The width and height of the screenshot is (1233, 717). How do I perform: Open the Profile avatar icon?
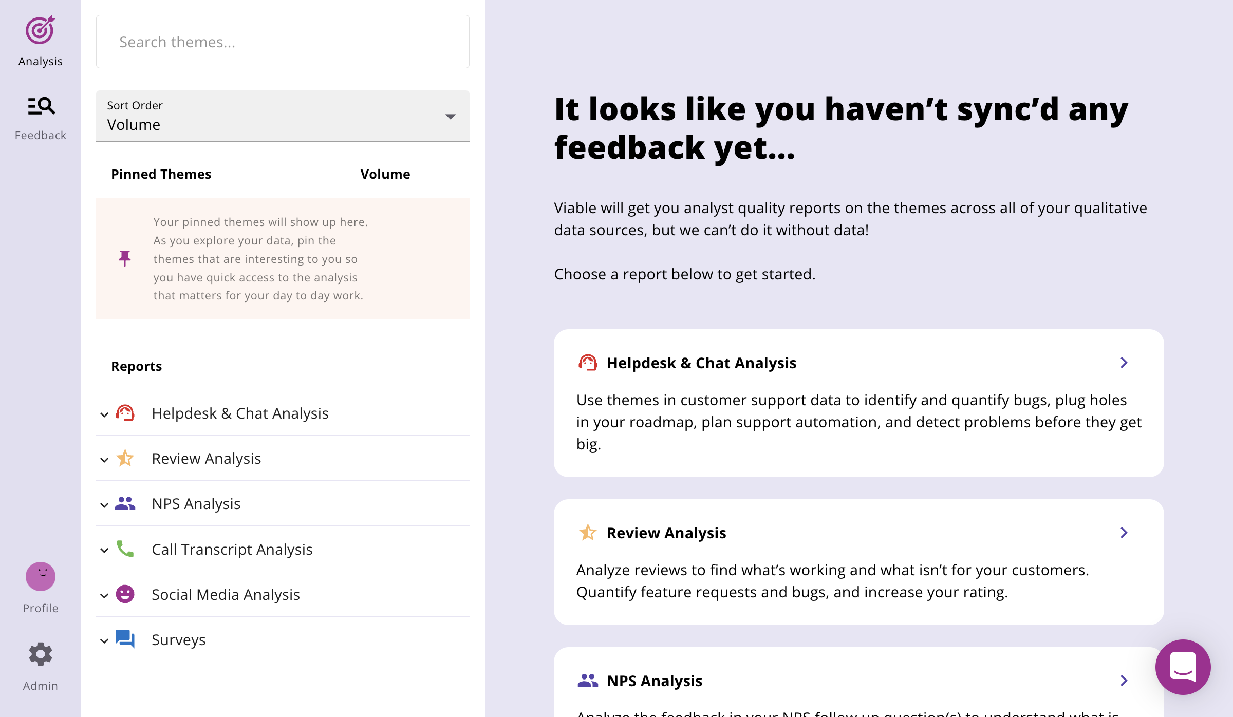pyautogui.click(x=41, y=576)
